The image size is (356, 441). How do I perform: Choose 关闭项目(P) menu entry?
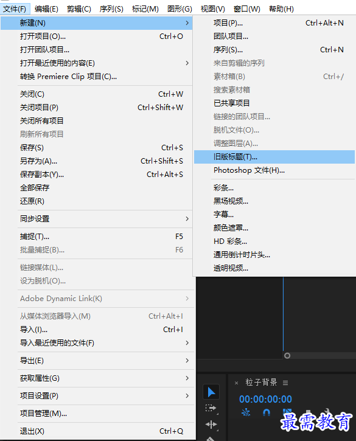coord(97,108)
